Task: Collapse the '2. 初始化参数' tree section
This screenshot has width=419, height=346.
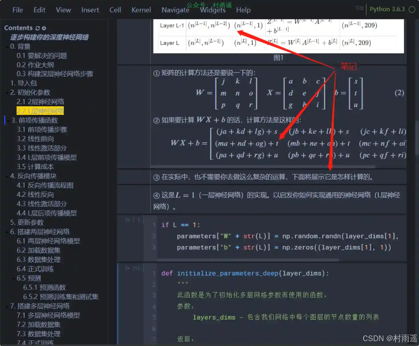Action: [7, 93]
